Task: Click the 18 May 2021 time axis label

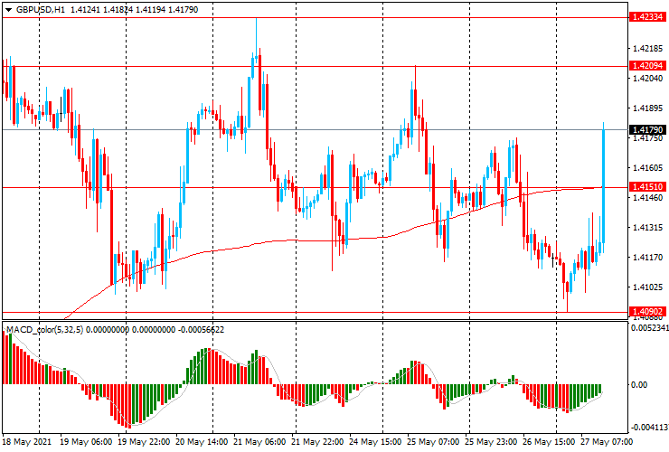Action: (x=26, y=441)
